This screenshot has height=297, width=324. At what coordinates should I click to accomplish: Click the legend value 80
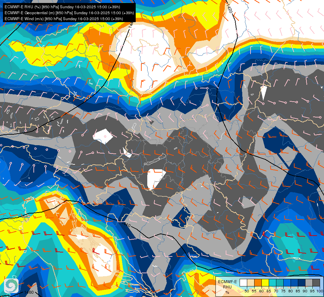click(x=291, y=291)
